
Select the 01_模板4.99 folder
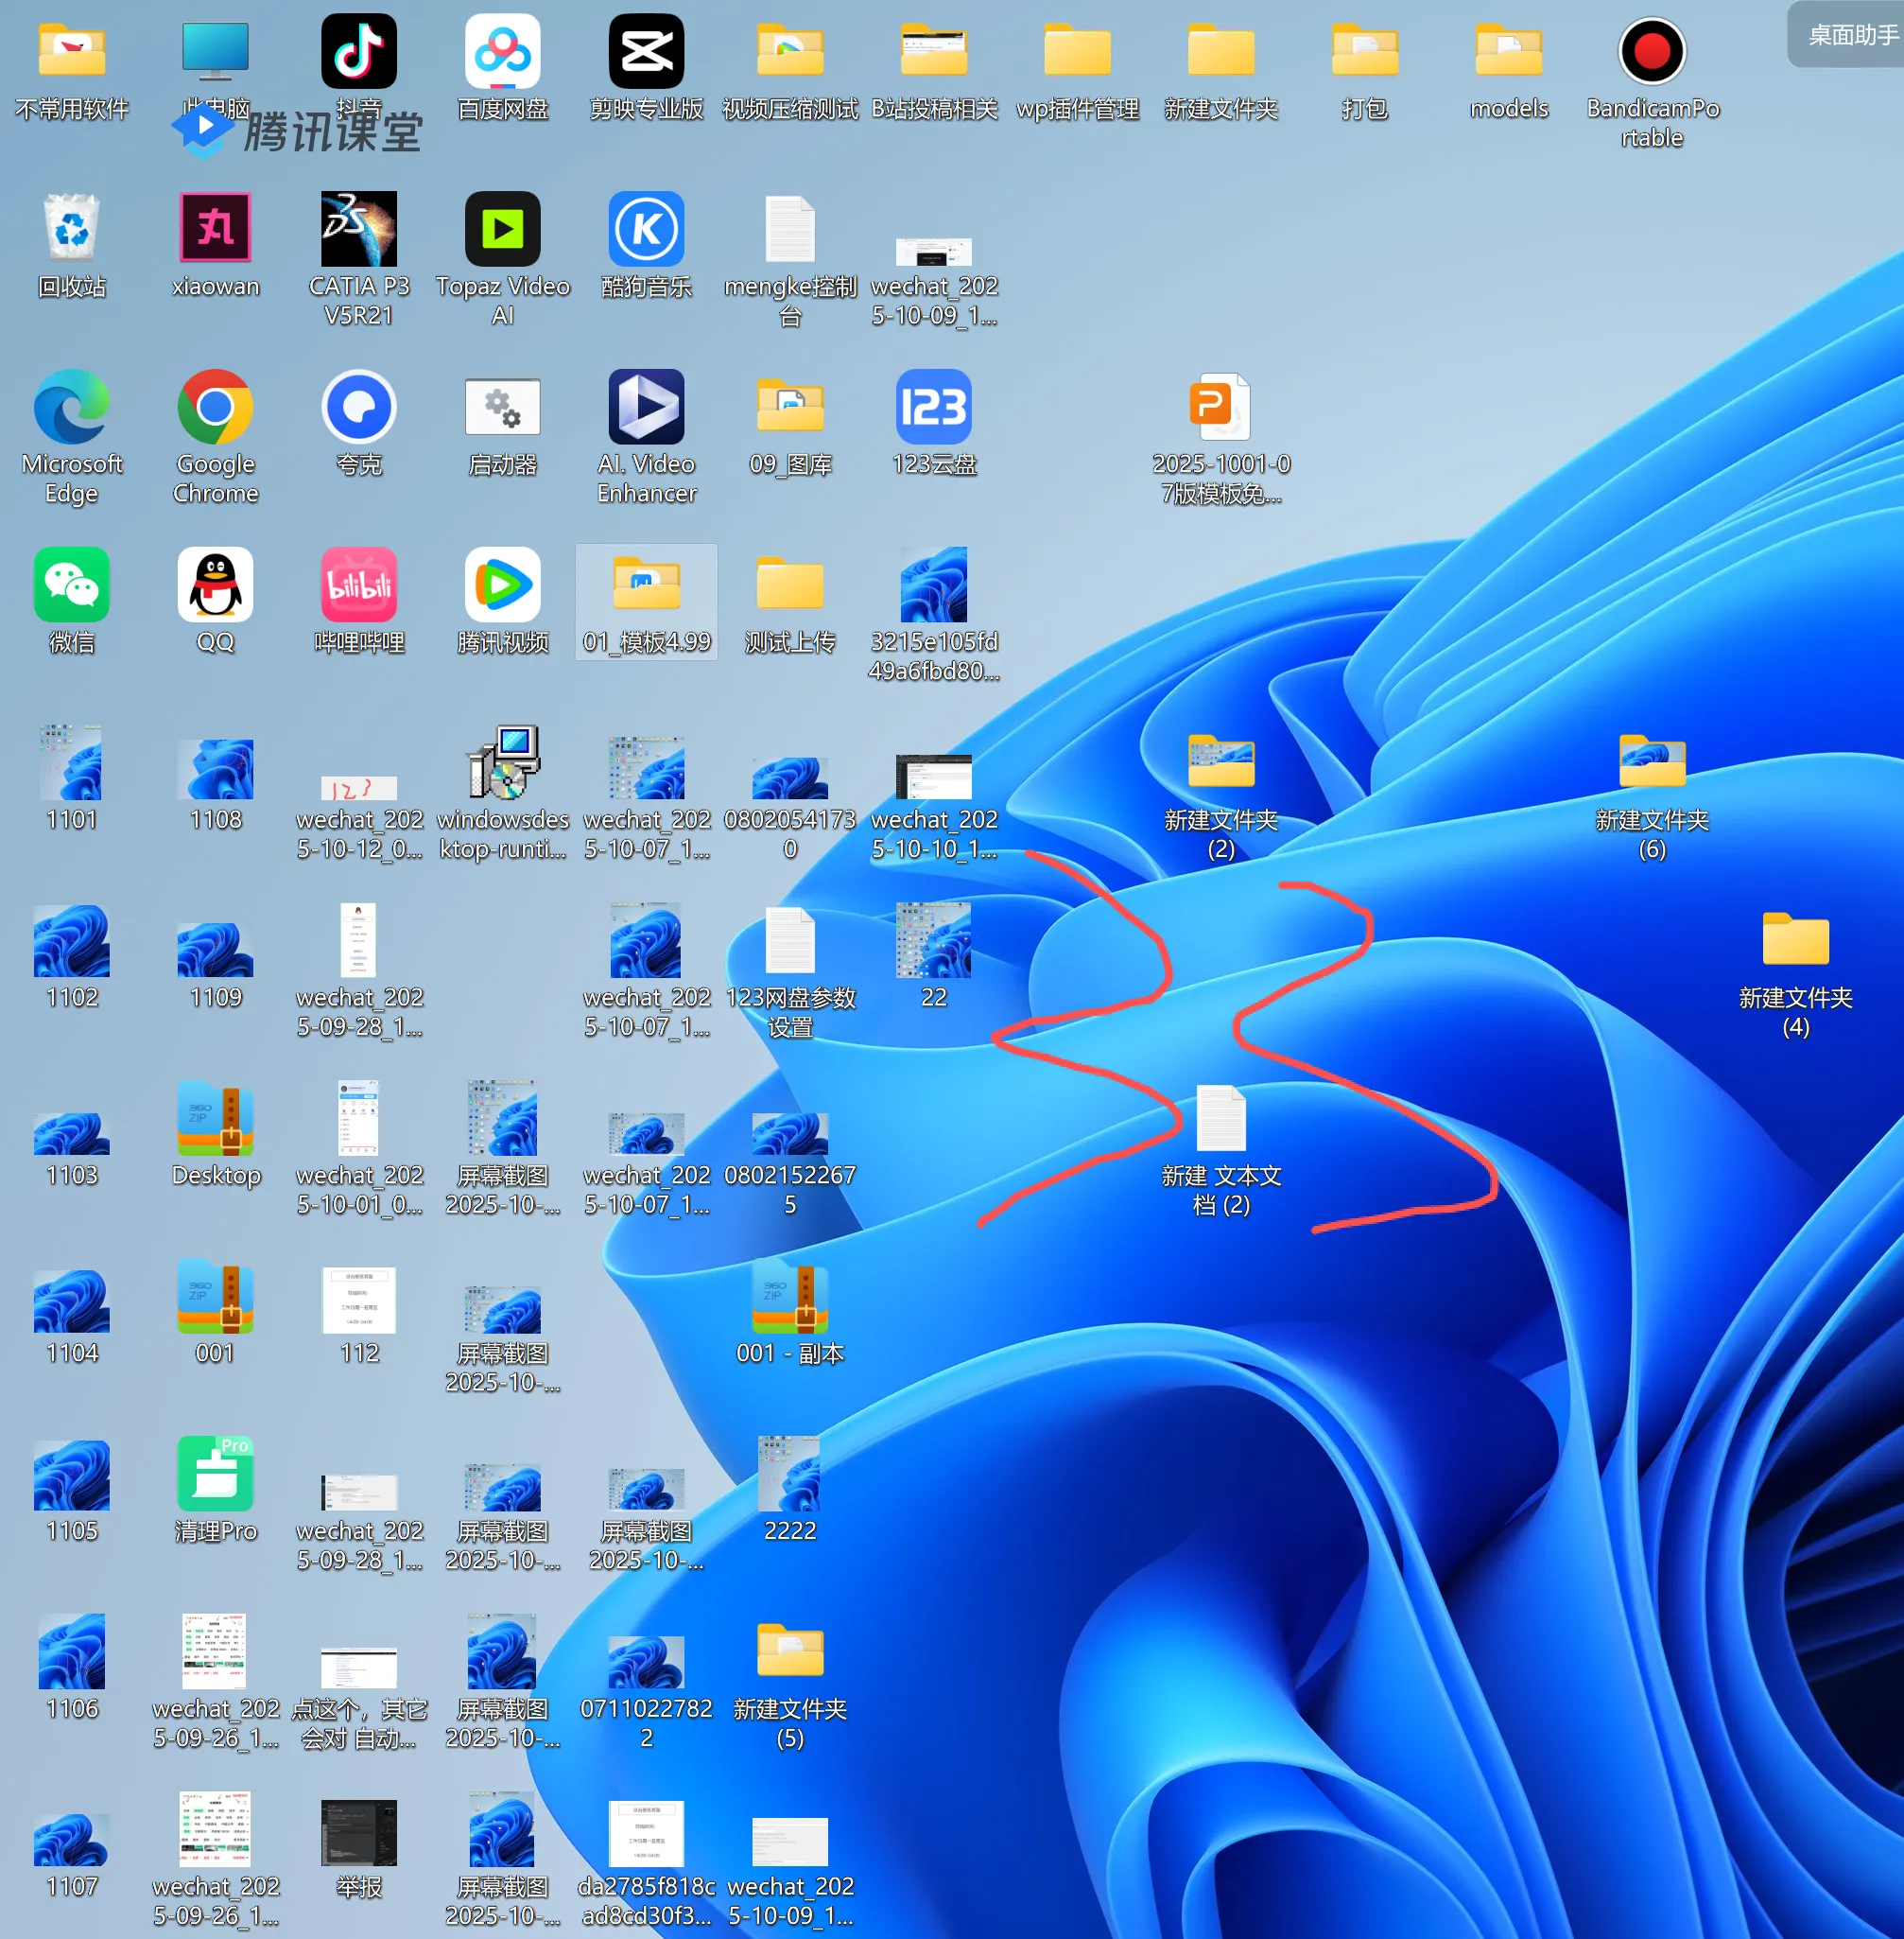tap(646, 585)
